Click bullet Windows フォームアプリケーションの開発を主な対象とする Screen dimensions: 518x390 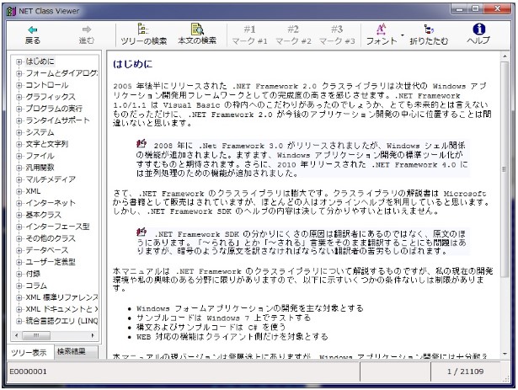(x=250, y=308)
